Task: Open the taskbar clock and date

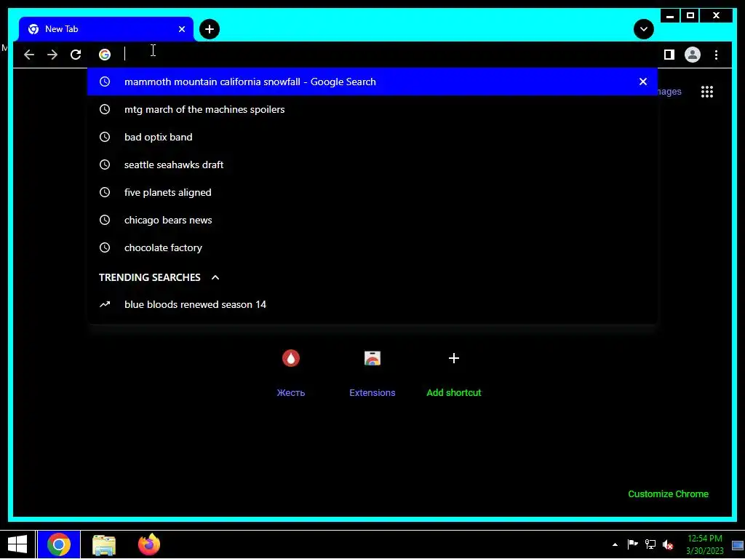Action: pyautogui.click(x=705, y=544)
